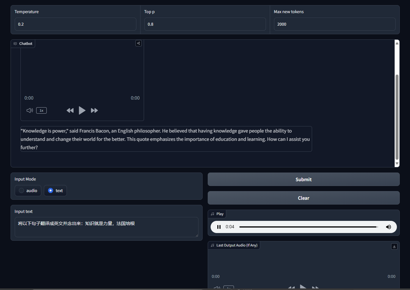
Task: Download the last output audio
Action: tap(394, 246)
